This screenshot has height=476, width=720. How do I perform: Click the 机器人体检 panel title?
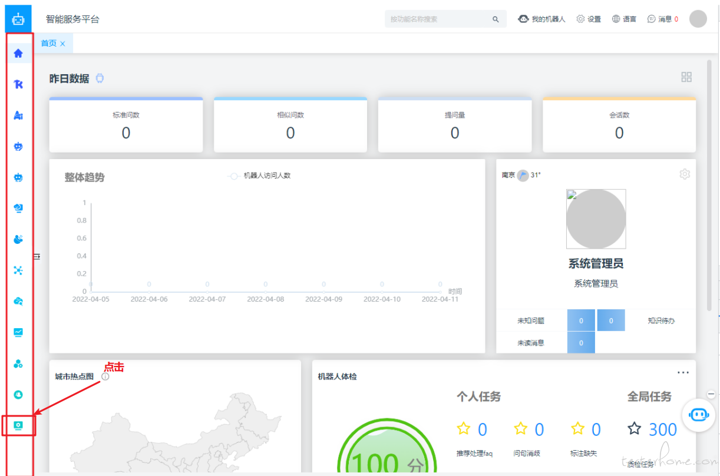pos(338,376)
